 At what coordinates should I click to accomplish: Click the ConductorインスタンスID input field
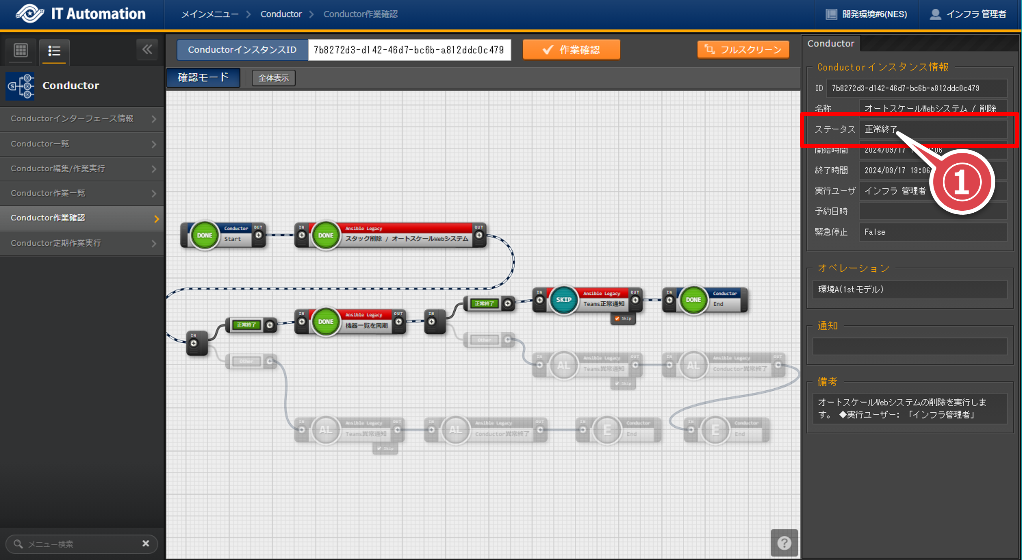(x=409, y=50)
